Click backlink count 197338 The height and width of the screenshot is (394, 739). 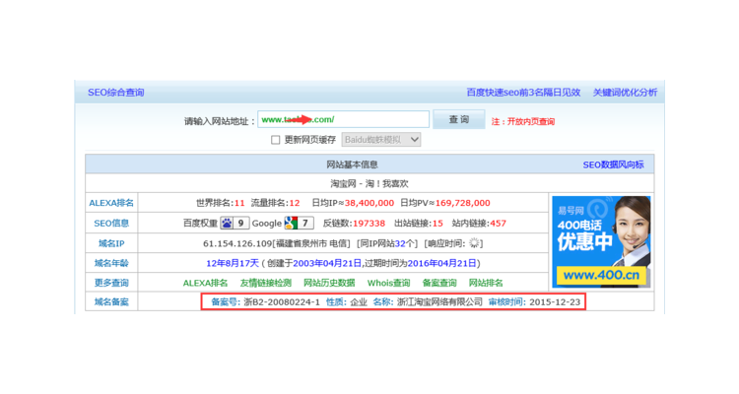pyautogui.click(x=369, y=223)
